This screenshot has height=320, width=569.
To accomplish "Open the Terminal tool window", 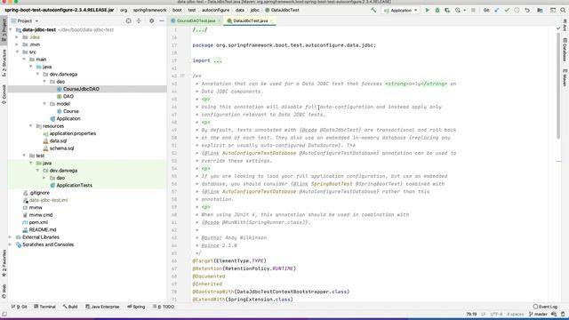I will click(44, 307).
